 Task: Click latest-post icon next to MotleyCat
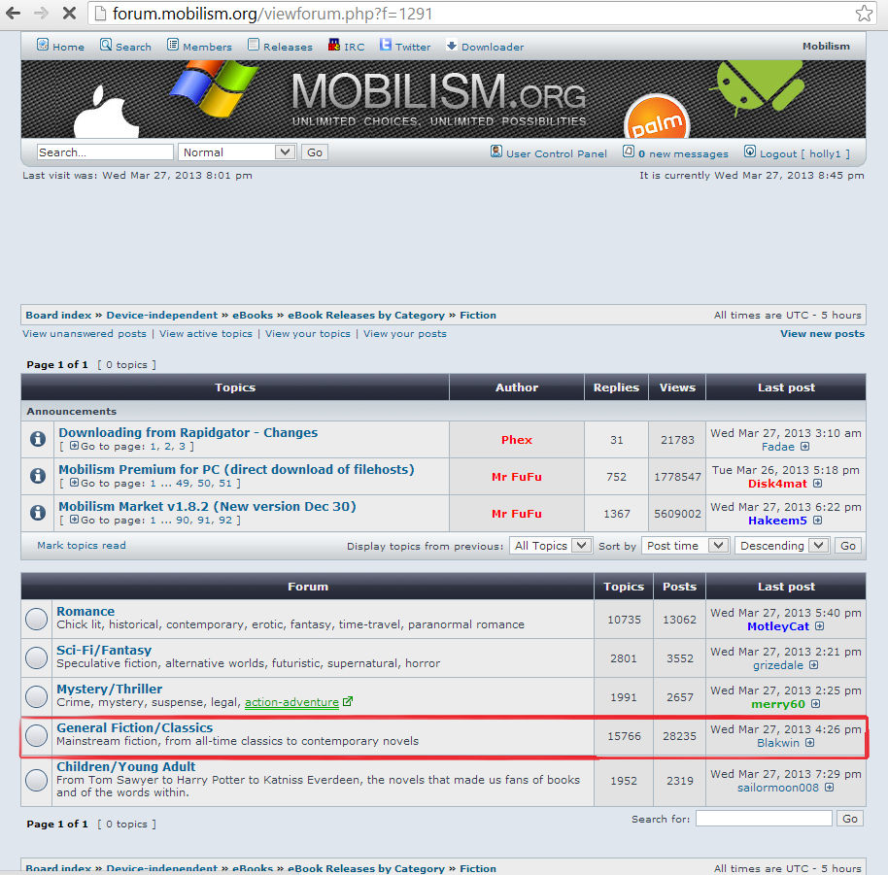[819, 626]
